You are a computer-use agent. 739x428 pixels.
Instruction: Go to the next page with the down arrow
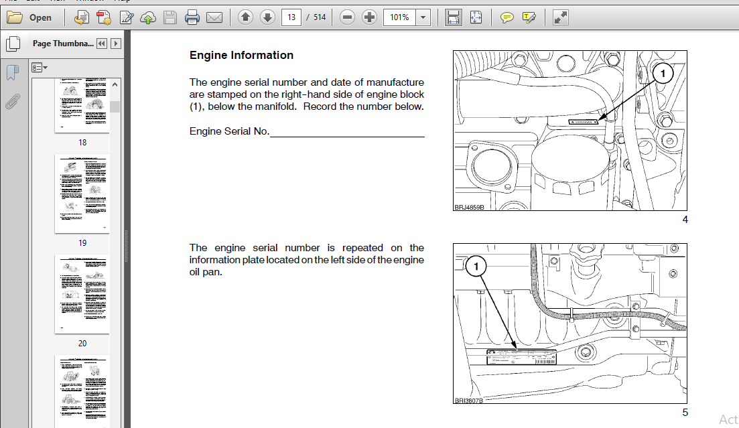coord(267,17)
